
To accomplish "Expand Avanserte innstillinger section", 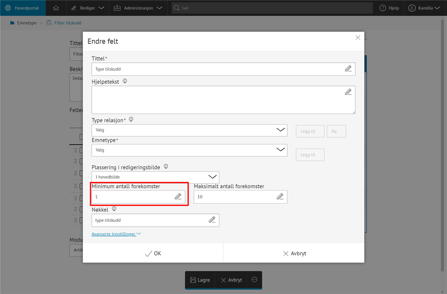I will (116, 234).
